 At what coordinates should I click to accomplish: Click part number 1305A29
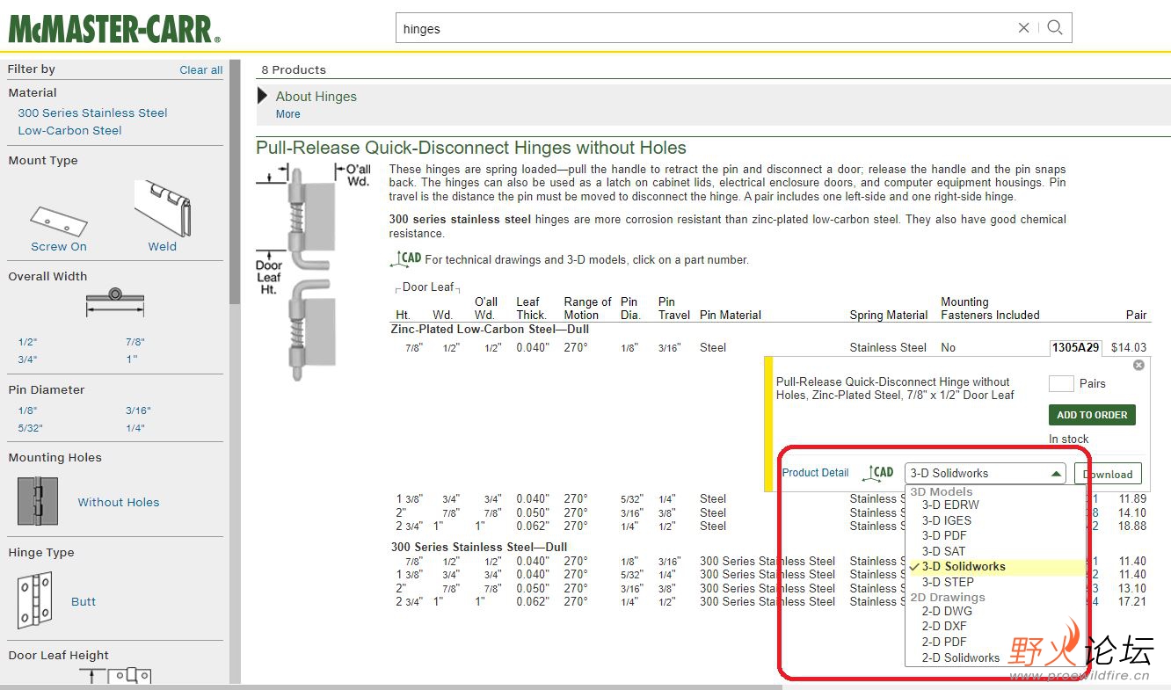point(1075,348)
